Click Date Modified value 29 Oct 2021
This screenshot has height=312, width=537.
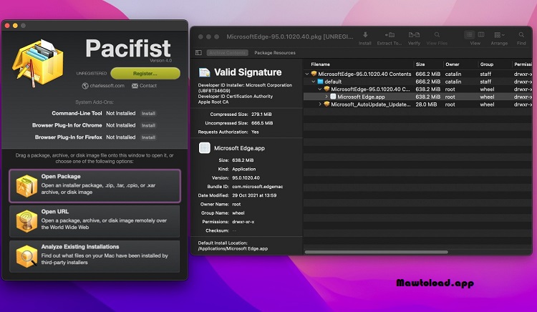(254, 195)
